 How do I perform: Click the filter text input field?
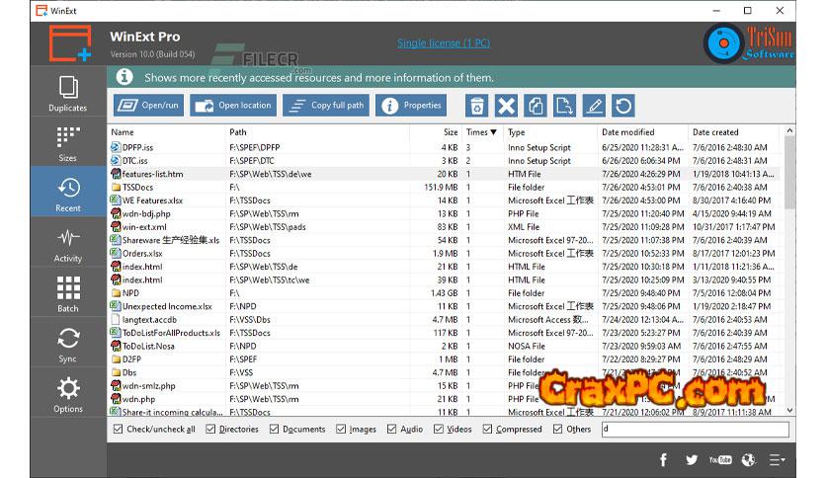(x=695, y=430)
